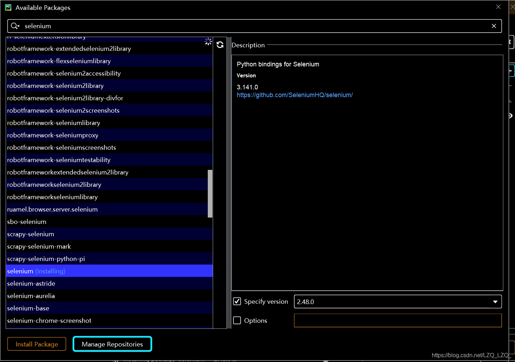Click the 'Python bindings for Selenium' description
Image resolution: width=515 pixels, height=362 pixels.
[x=278, y=64]
